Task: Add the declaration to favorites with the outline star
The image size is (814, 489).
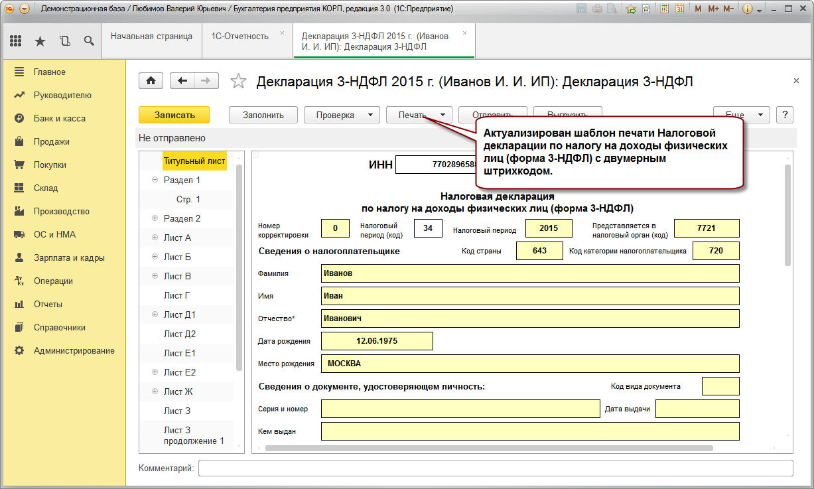Action: pyautogui.click(x=237, y=82)
